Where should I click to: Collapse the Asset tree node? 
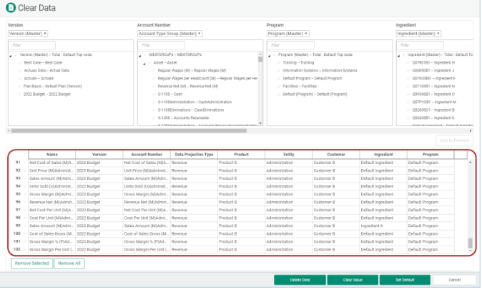coord(144,64)
